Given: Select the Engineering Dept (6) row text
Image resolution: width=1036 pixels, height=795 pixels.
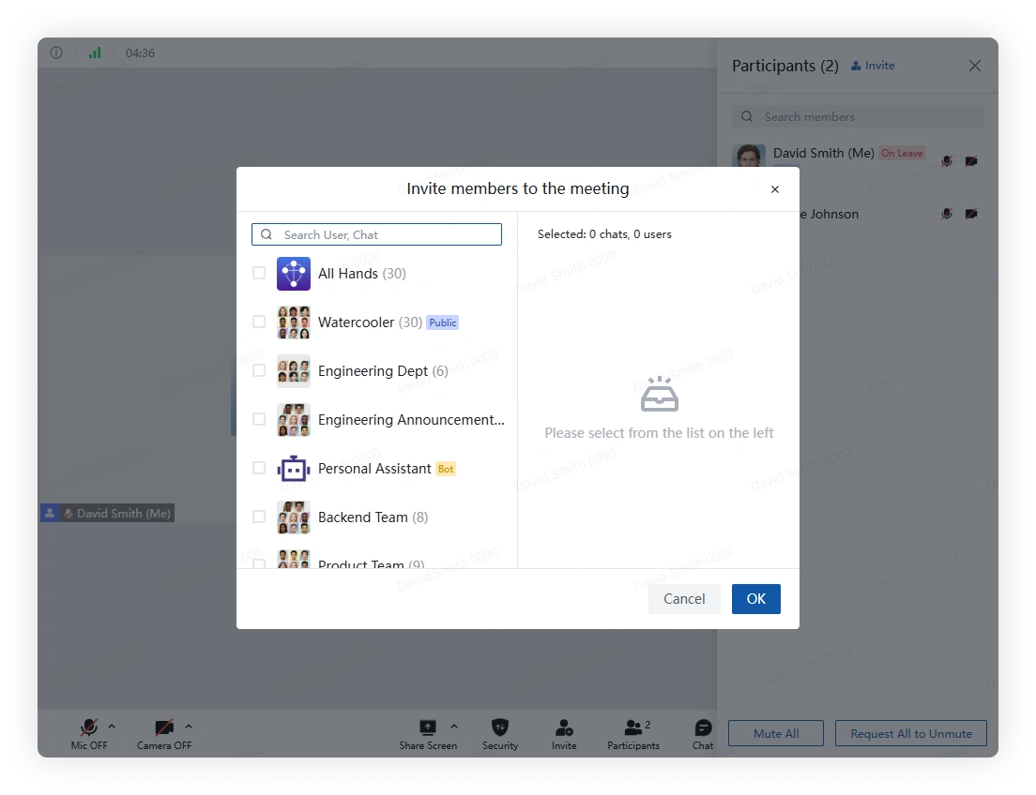Looking at the screenshot, I should coord(383,371).
